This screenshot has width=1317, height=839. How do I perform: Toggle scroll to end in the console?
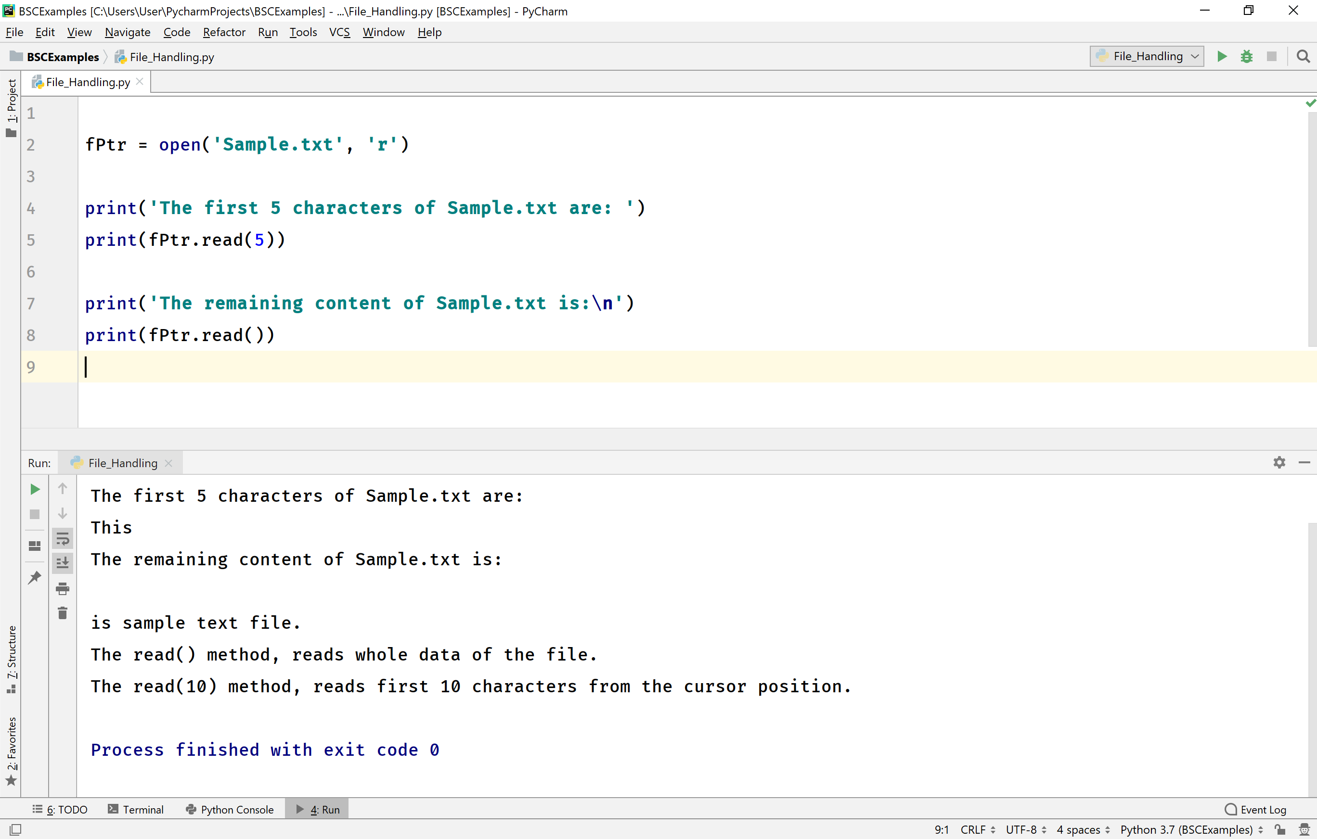pyautogui.click(x=63, y=563)
